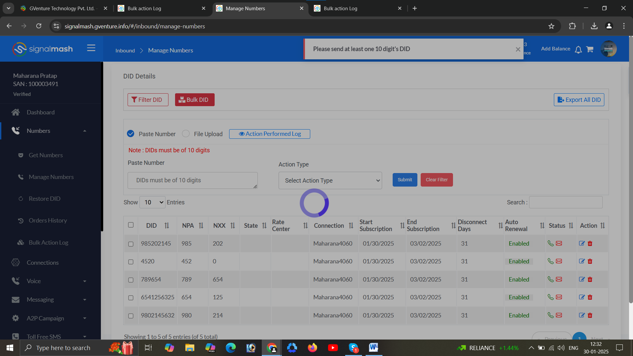This screenshot has width=633, height=356.
Task: Open the Select Action Type dropdown
Action: tap(330, 180)
